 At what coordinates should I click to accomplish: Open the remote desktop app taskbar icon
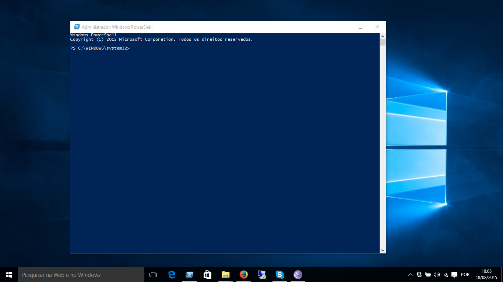coord(261,275)
